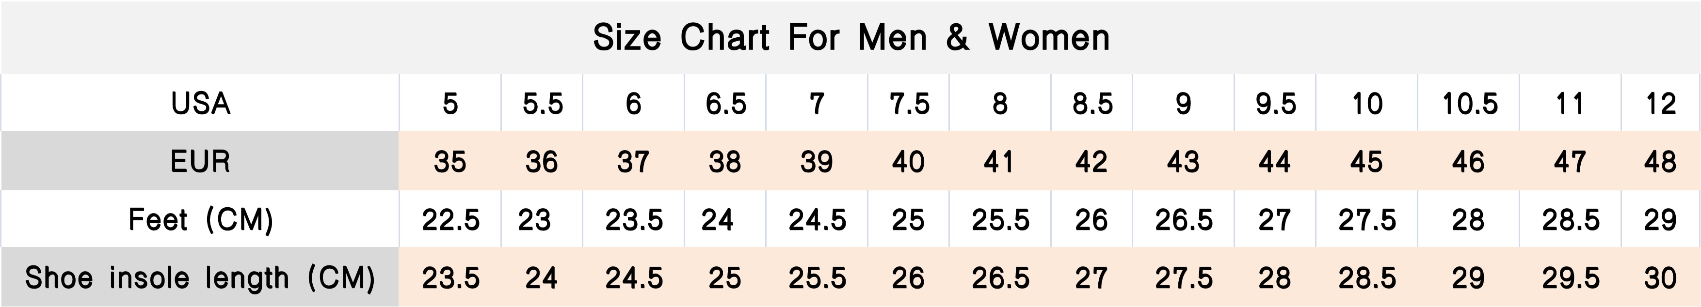Click the Shoe insole length (CM) label
1701x307 pixels.
(x=200, y=277)
